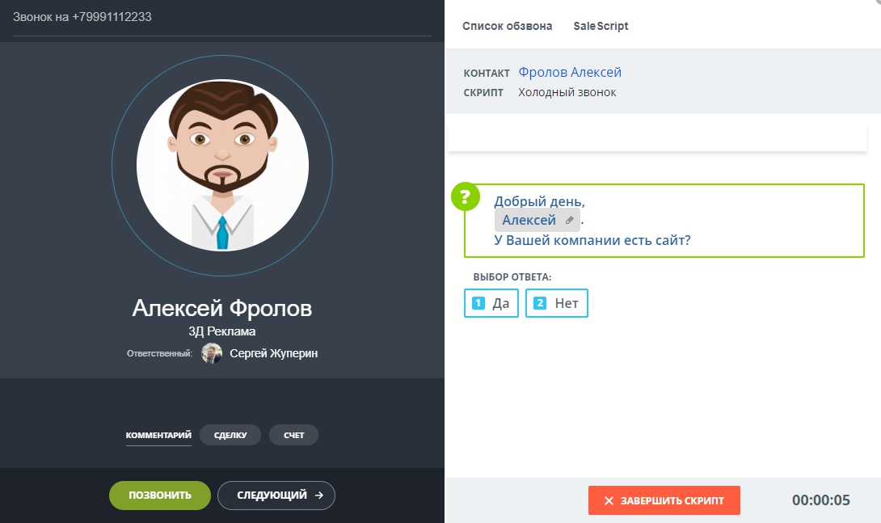Switch to the SaleScript tab
This screenshot has width=881, height=523.
(601, 26)
